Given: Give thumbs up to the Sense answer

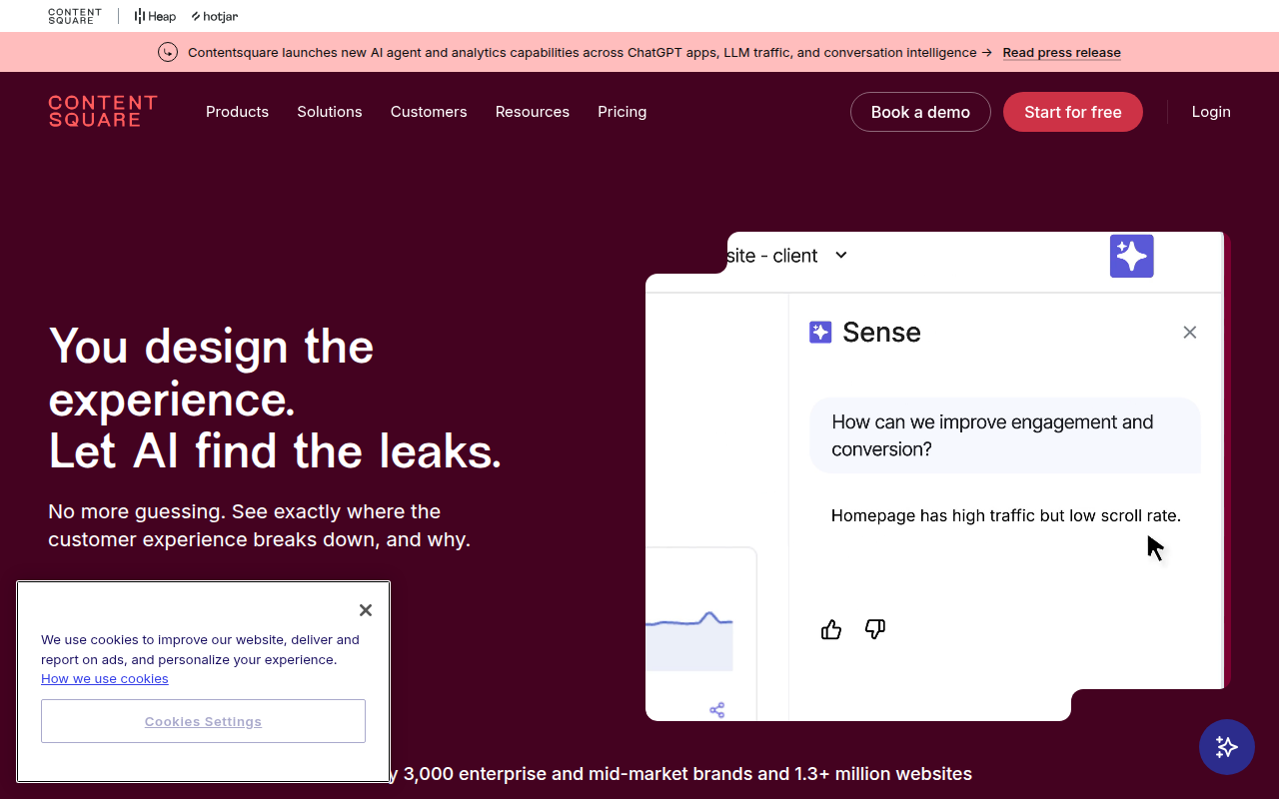Looking at the screenshot, I should point(831,629).
